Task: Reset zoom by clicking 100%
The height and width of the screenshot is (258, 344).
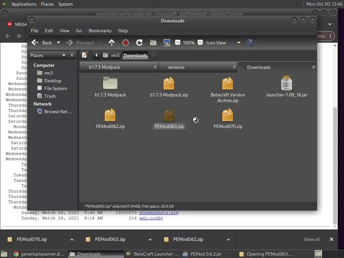Action: 189,43
